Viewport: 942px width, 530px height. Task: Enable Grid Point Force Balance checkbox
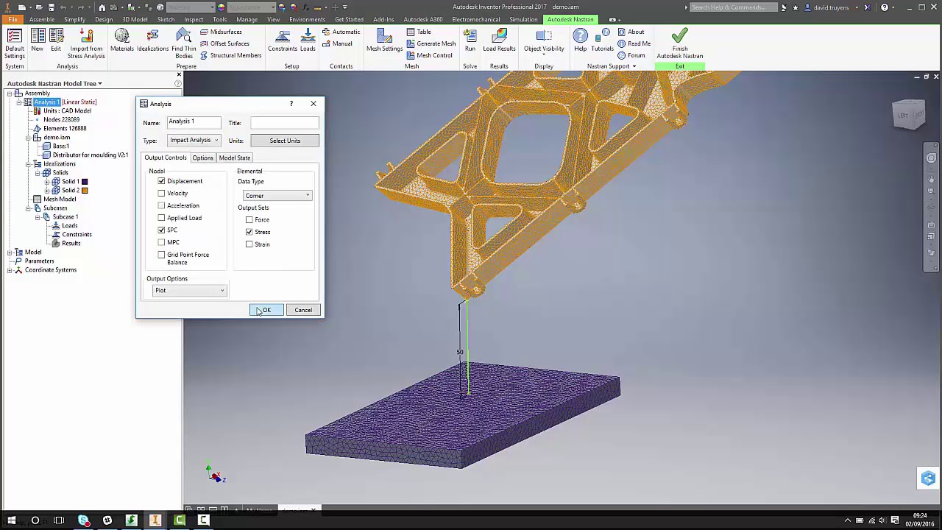coord(161,255)
